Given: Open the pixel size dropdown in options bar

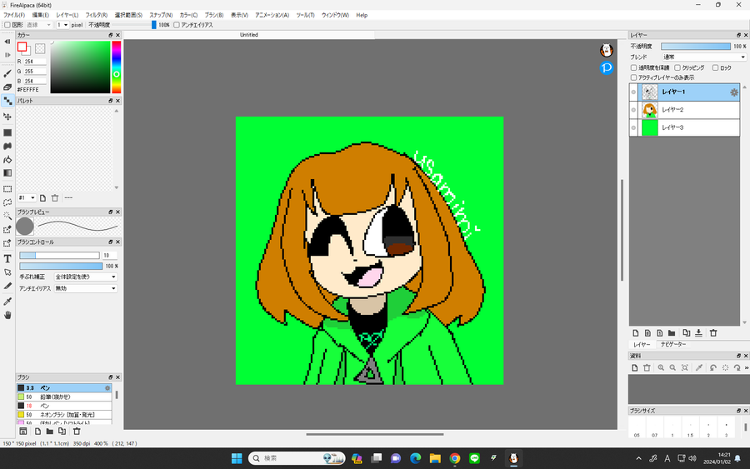Looking at the screenshot, I should pyautogui.click(x=62, y=25).
